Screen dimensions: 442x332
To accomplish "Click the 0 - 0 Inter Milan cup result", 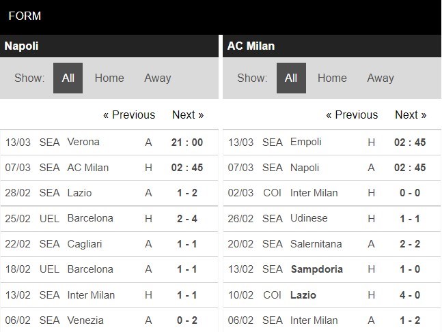I will coord(409,193).
